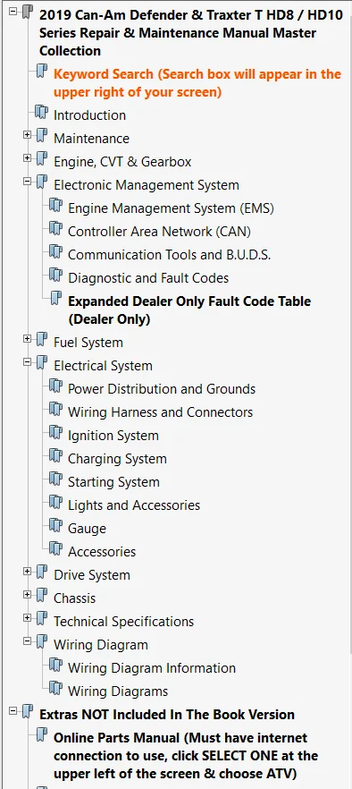Click bookmark icon beside Gauge entry

55,526
